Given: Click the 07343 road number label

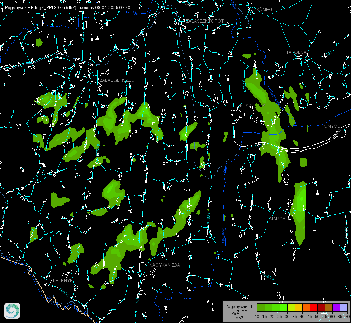Looking at the screenshot, I should pos(244,86).
